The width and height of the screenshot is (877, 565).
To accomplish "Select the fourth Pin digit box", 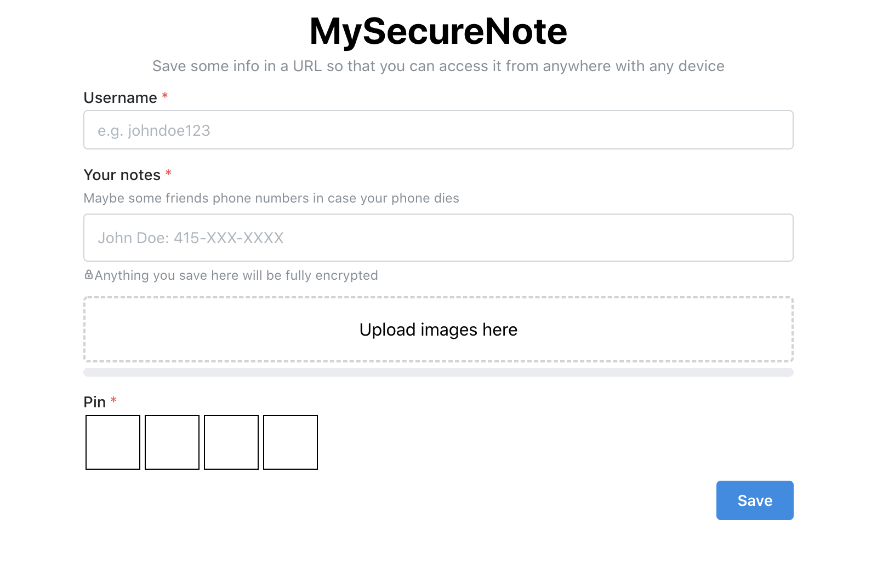I will pyautogui.click(x=291, y=442).
